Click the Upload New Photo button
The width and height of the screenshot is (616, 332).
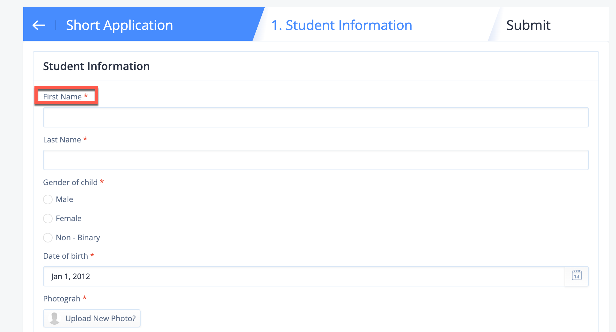tap(92, 318)
